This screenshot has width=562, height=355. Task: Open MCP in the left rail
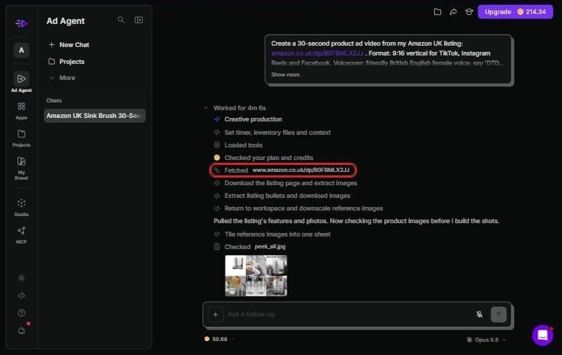22,235
